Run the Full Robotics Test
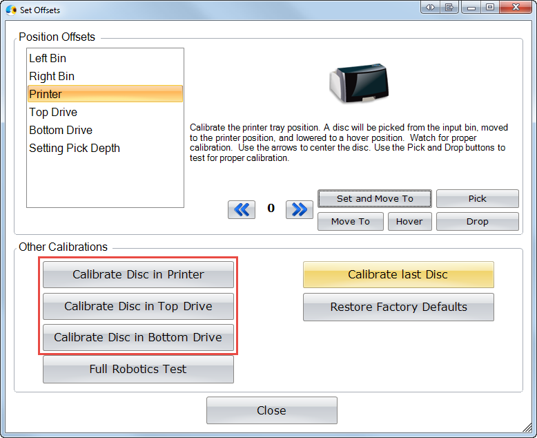This screenshot has width=537, height=438. click(138, 369)
